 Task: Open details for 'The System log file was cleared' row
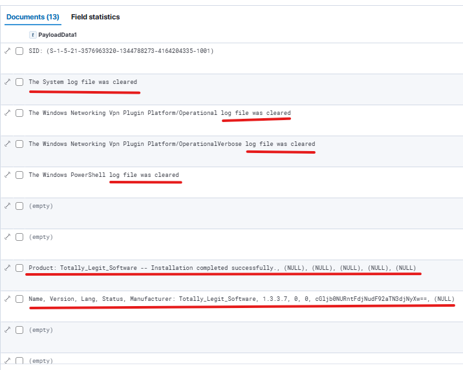[7, 82]
